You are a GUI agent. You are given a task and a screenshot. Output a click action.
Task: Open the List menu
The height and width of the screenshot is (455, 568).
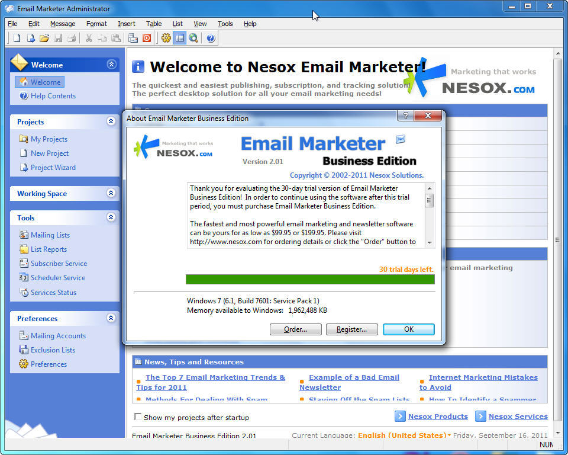point(177,24)
